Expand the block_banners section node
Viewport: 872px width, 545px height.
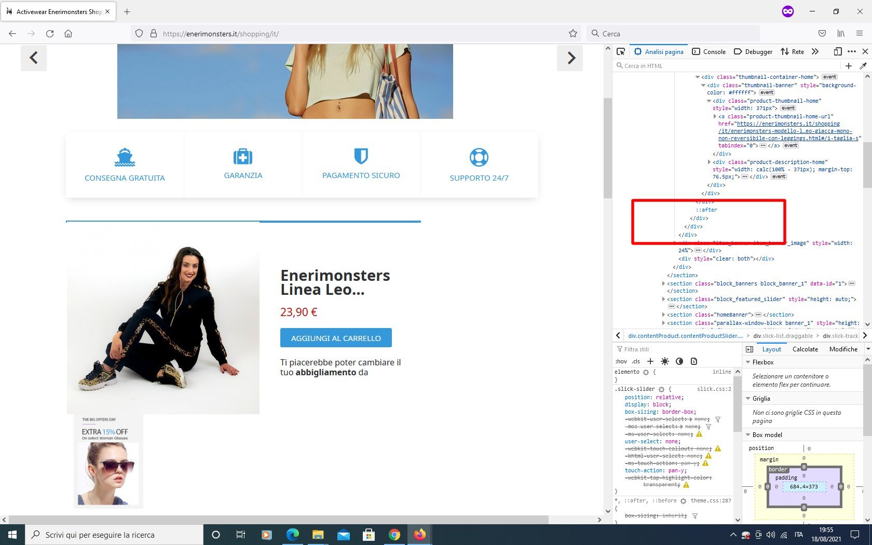click(x=663, y=283)
